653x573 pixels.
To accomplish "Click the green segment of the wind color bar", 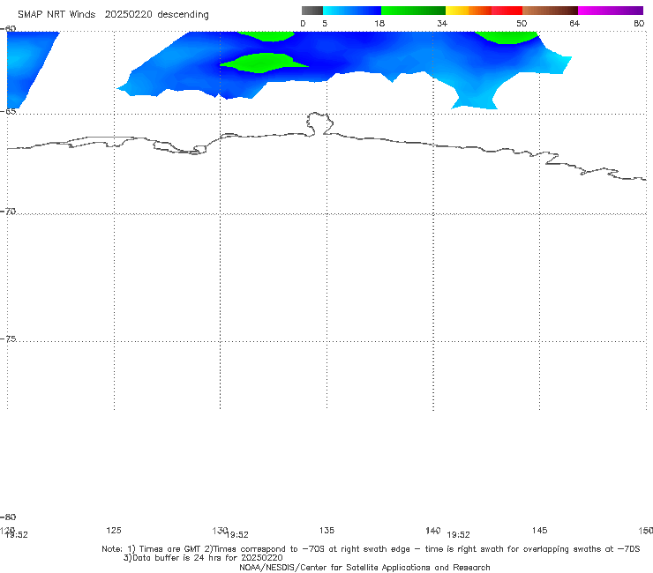I will pyautogui.click(x=413, y=11).
